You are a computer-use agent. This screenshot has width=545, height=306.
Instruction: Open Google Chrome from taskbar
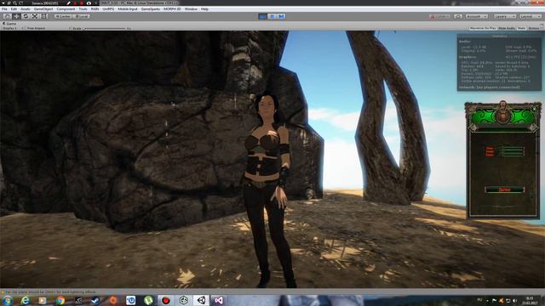click(x=60, y=300)
